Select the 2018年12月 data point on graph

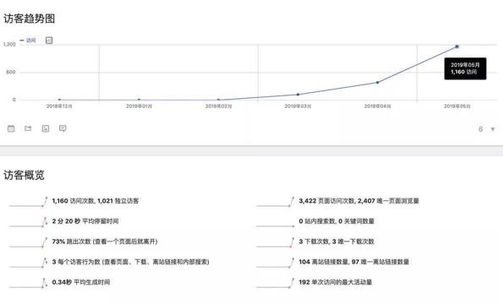click(59, 100)
